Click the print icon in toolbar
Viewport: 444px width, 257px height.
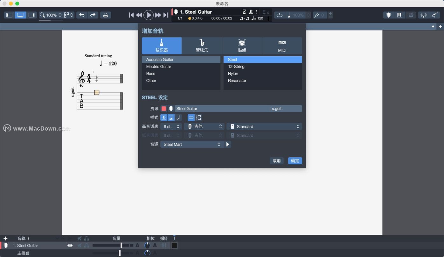[x=106, y=15]
